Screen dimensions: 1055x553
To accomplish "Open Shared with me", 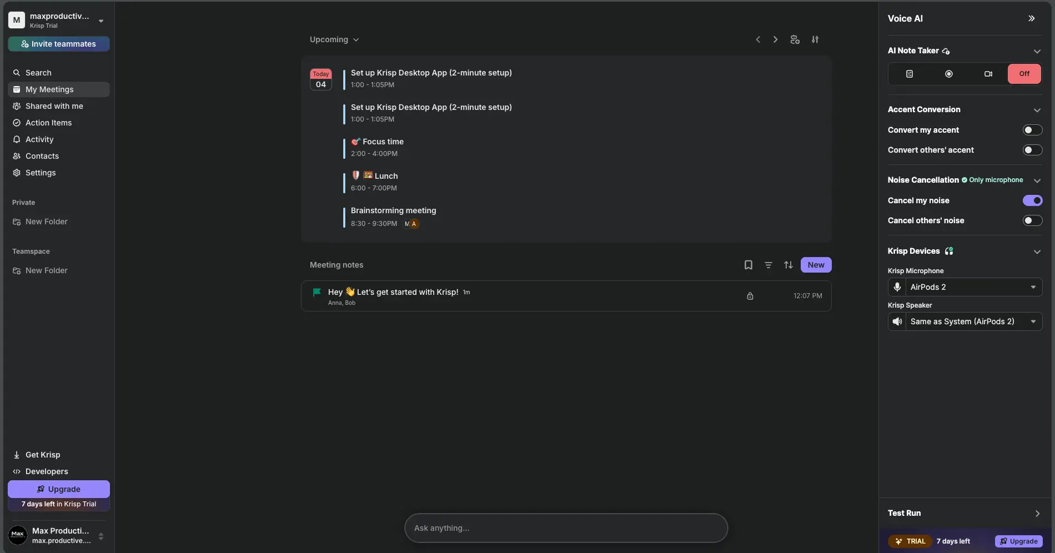I will [x=59, y=106].
